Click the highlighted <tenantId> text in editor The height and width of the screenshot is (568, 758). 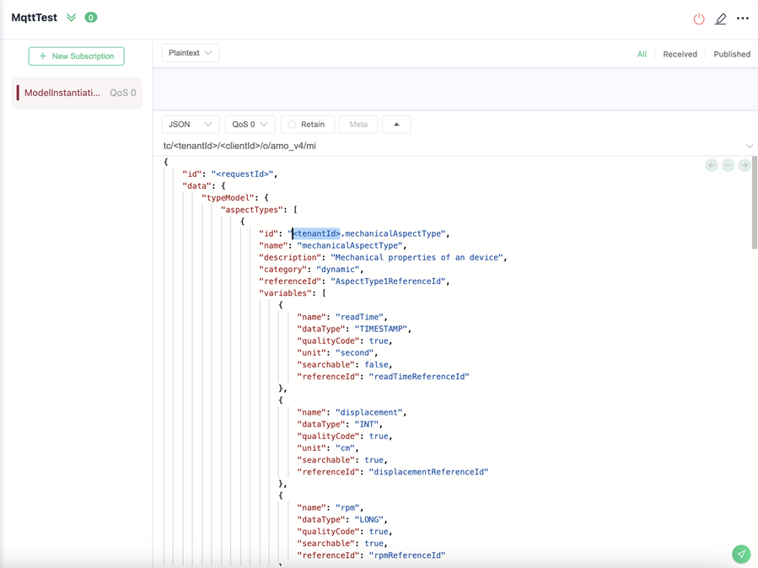tap(316, 233)
